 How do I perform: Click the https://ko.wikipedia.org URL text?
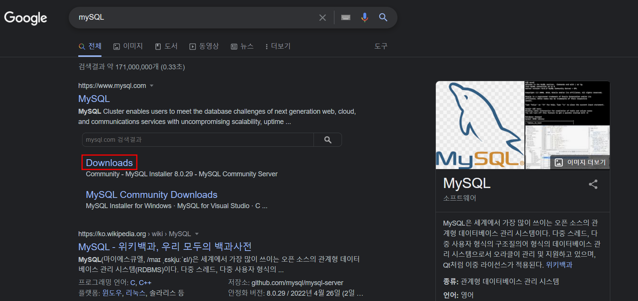click(112, 234)
